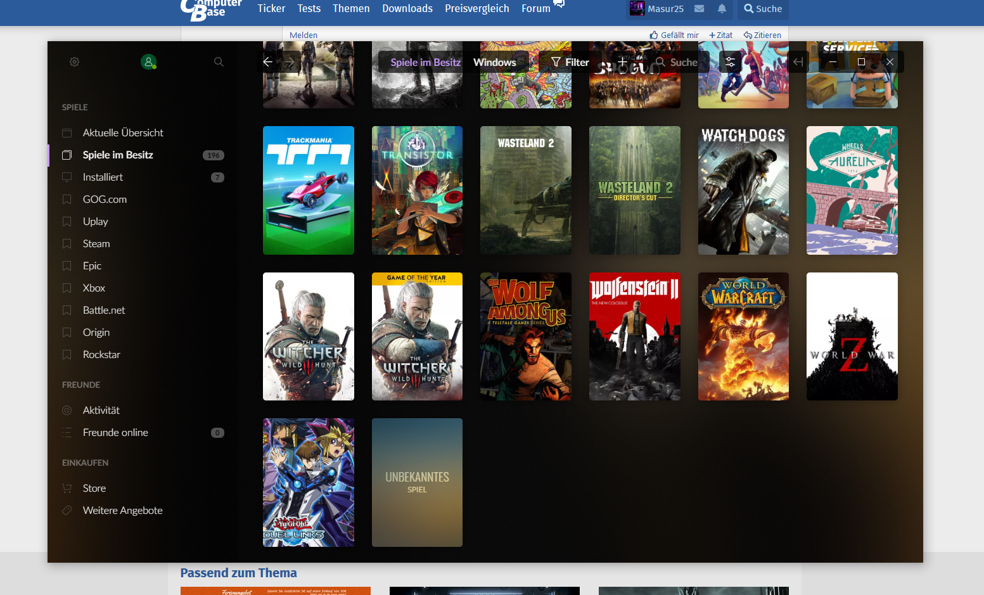Open the Masur25 user account menu
Screen dimensions: 984x595
[656, 9]
